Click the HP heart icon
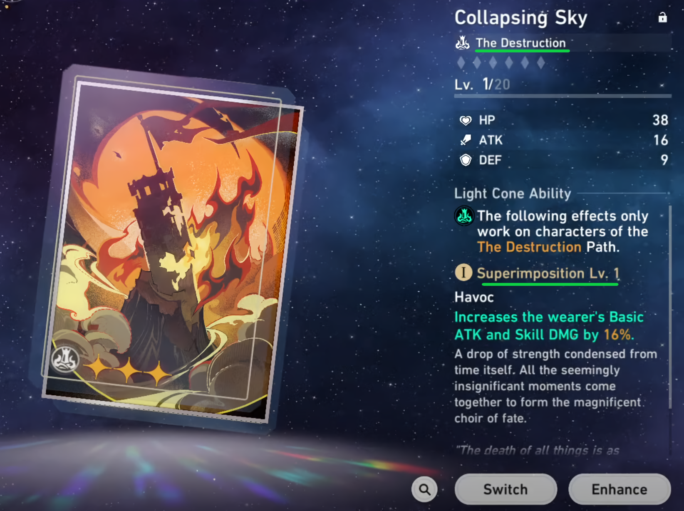 tap(466, 120)
